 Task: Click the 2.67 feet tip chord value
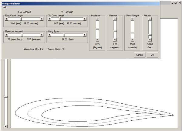(x=59, y=24)
